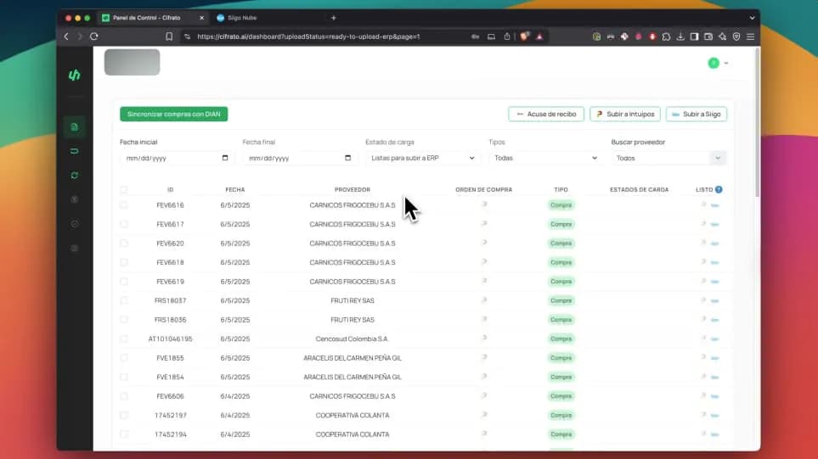
Task: Click the purchase order icon for FEV6617
Action: tap(484, 224)
